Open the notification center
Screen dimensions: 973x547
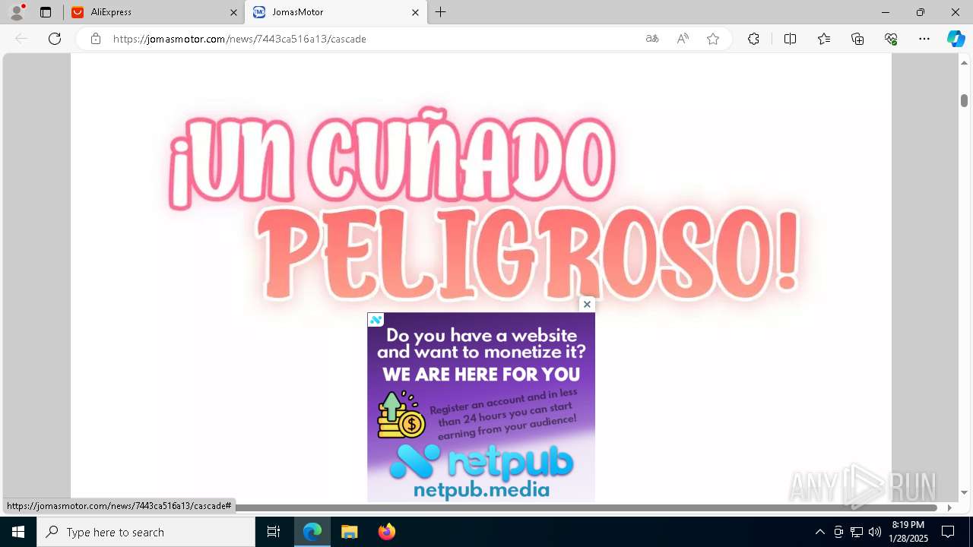(x=948, y=532)
